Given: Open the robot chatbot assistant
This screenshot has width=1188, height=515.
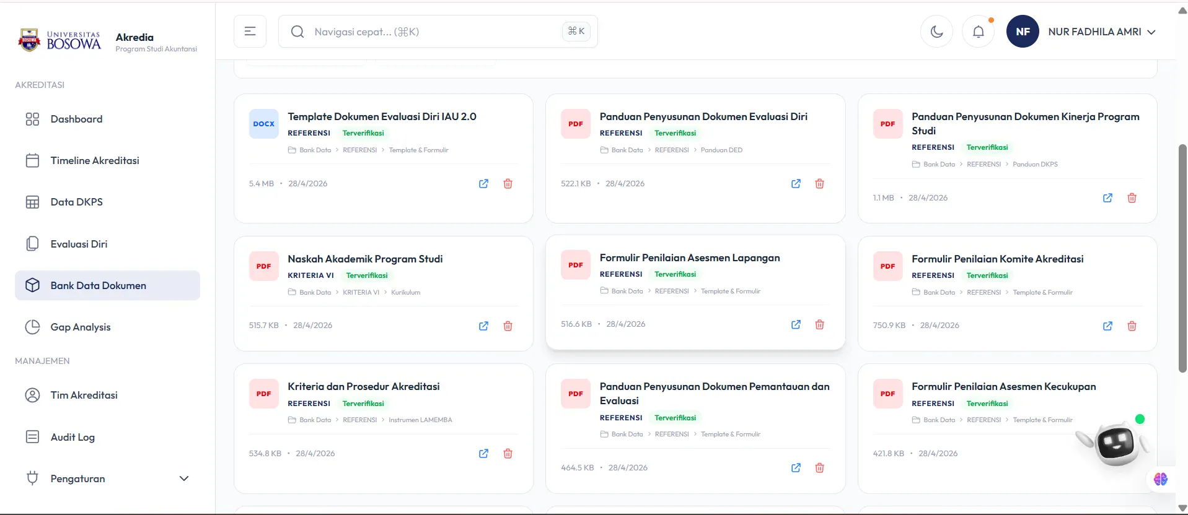Looking at the screenshot, I should click(1116, 443).
